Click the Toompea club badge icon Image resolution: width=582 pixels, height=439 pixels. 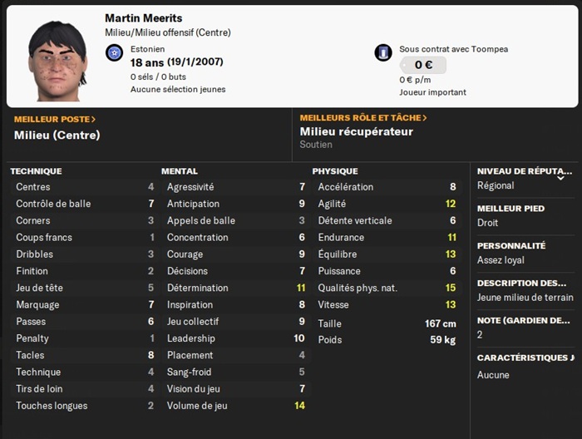(x=383, y=53)
